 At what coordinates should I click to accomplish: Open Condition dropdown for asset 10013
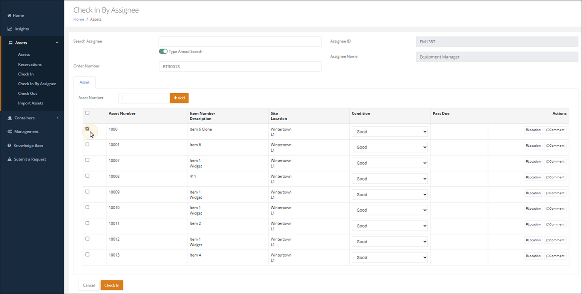point(390,257)
